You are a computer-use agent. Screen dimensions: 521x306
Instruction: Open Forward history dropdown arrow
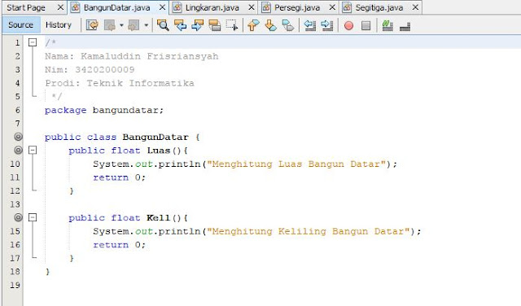(x=146, y=25)
